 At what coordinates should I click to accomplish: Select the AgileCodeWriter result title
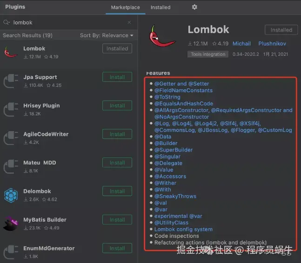coord(46,134)
